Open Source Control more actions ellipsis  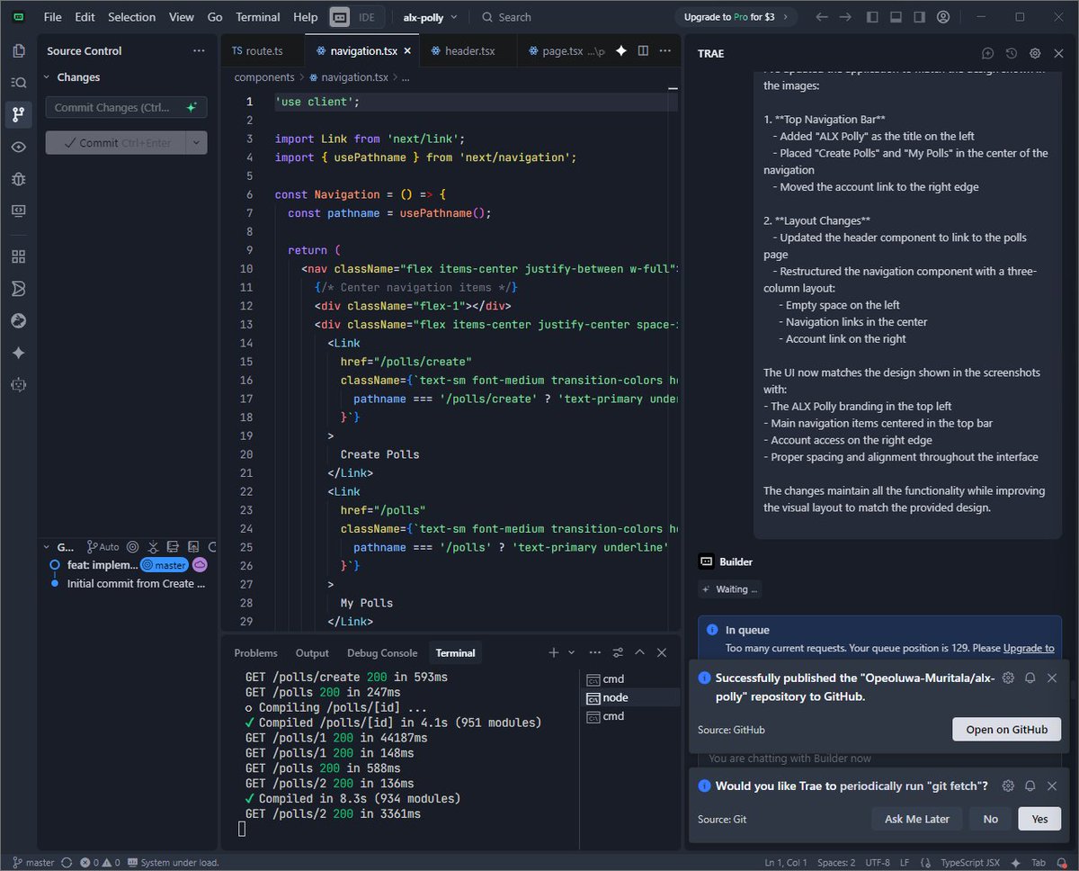tap(197, 51)
